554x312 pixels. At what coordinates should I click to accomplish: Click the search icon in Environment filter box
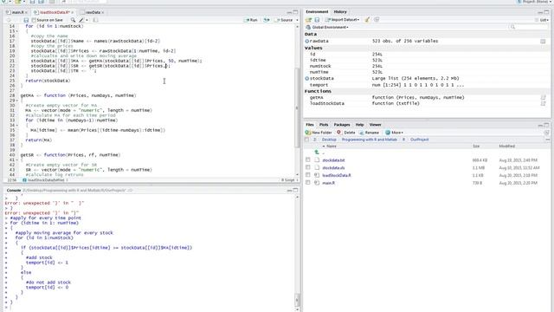(x=512, y=27)
